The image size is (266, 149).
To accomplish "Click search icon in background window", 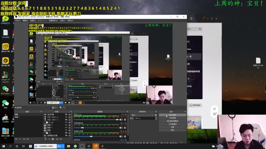I will point(200,29).
